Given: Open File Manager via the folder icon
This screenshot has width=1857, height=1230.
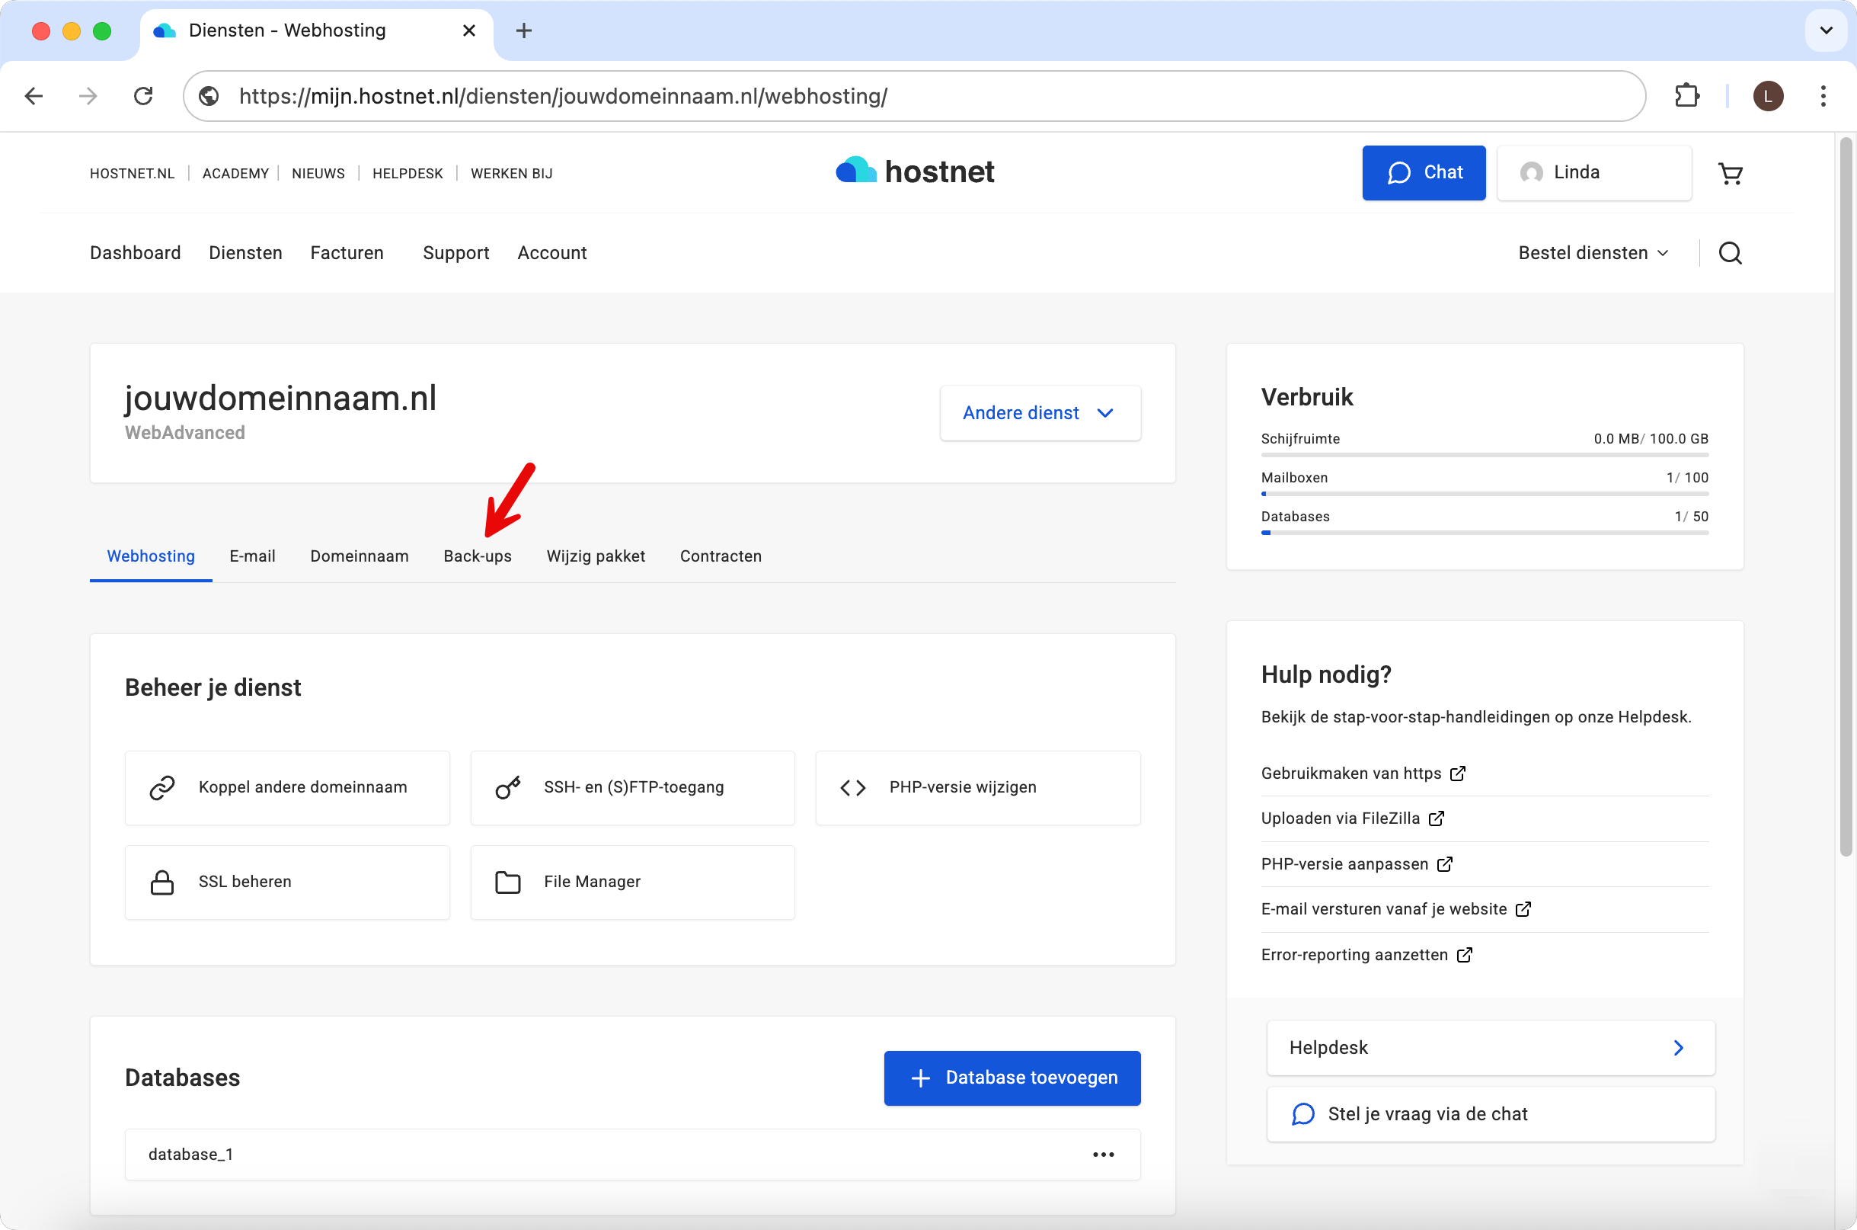Looking at the screenshot, I should (x=508, y=882).
